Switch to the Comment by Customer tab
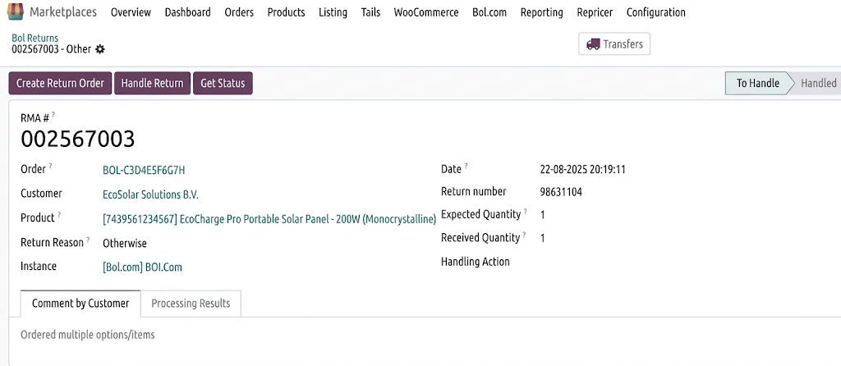The height and width of the screenshot is (366, 841). (x=80, y=304)
